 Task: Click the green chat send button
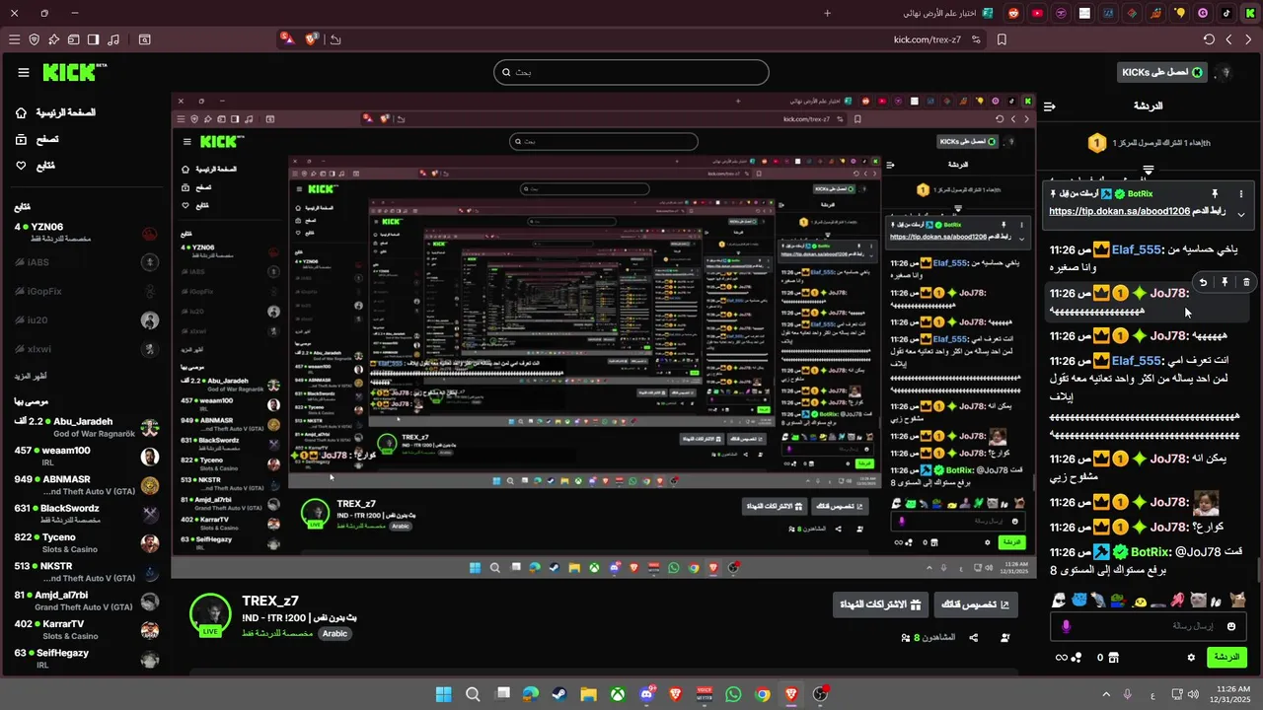click(x=1226, y=657)
